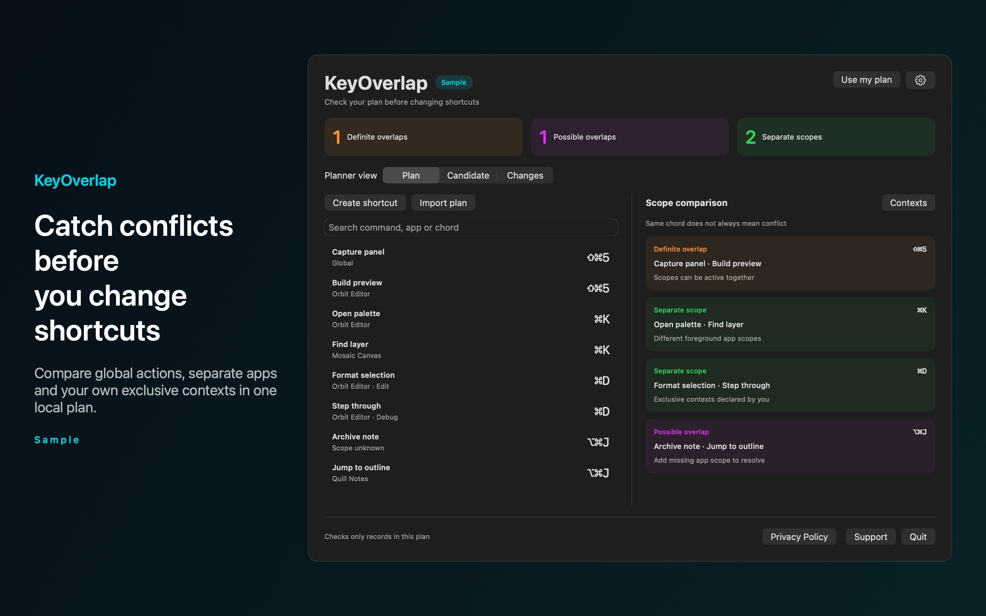The width and height of the screenshot is (986, 616).
Task: Select the Capture panel shortcut row
Action: pos(471,257)
